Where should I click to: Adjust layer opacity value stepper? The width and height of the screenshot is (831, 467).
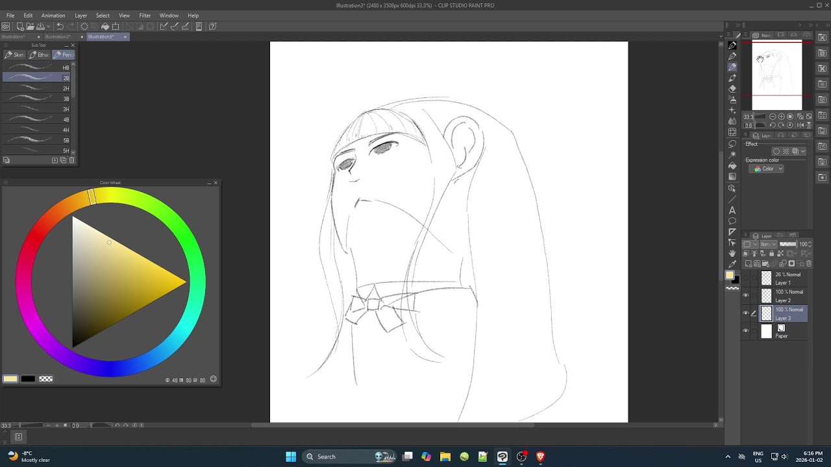click(810, 245)
